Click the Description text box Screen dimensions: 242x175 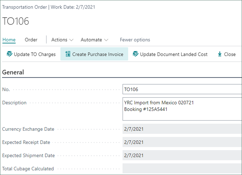click(182, 109)
